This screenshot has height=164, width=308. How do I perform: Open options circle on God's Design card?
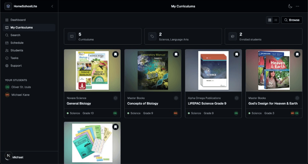(x=297, y=98)
